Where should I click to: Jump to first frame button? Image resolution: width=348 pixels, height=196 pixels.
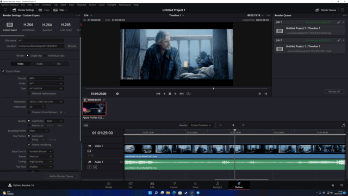coord(158,94)
